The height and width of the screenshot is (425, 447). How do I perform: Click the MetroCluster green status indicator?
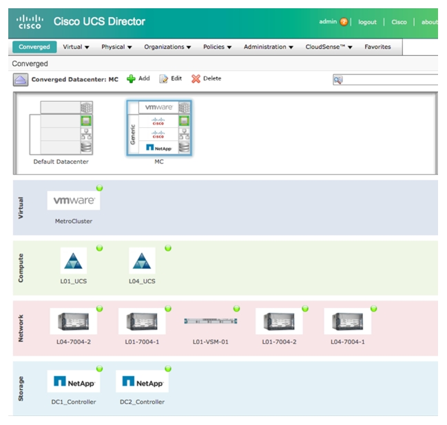coord(99,188)
